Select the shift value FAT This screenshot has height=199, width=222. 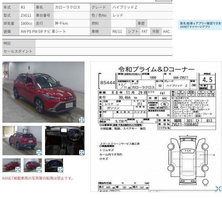coord(145,31)
